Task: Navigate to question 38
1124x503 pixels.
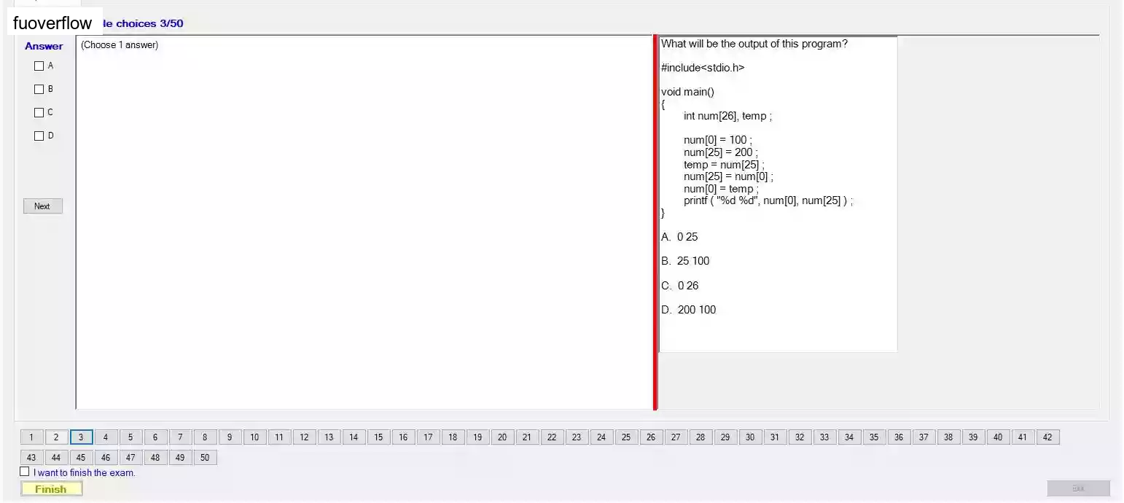Action: [x=948, y=437]
